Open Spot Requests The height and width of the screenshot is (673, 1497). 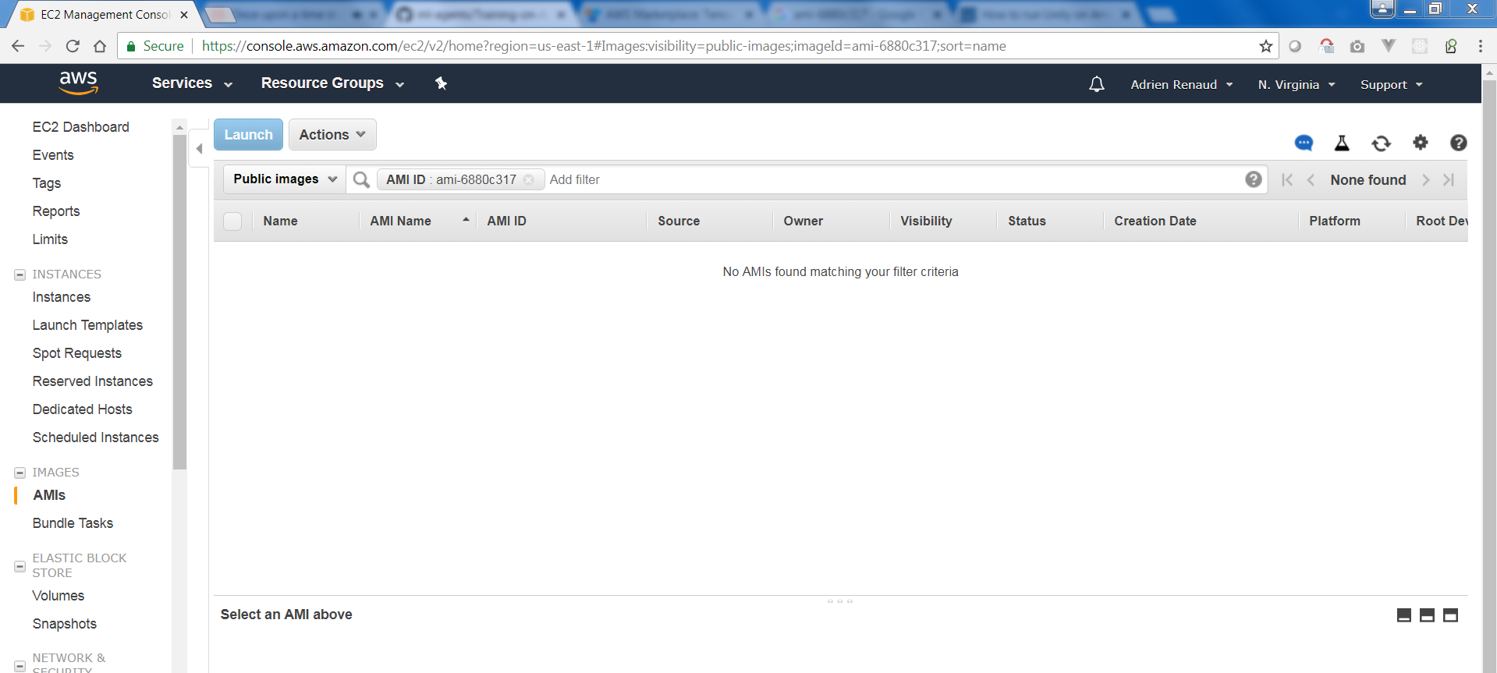(77, 353)
